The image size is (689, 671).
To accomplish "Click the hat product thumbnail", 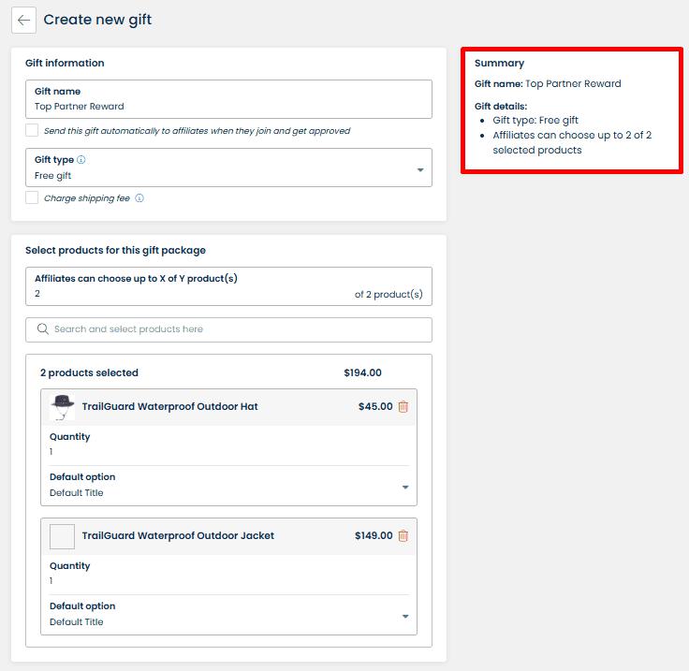I will (63, 407).
